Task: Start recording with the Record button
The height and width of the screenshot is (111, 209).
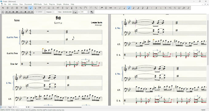Action: 25,12
